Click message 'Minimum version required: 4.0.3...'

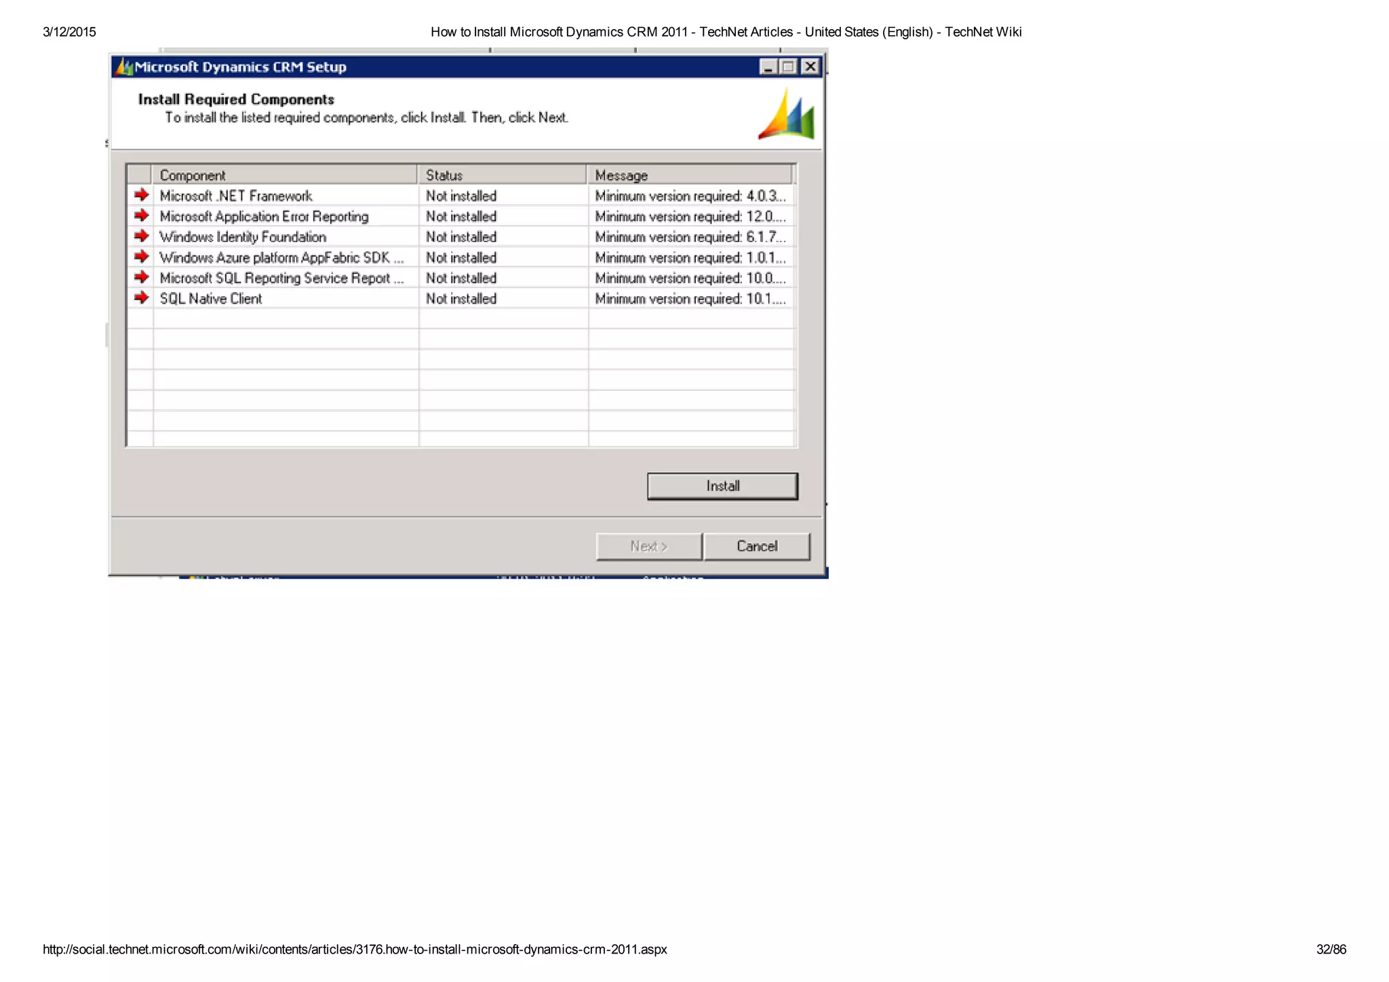690,196
